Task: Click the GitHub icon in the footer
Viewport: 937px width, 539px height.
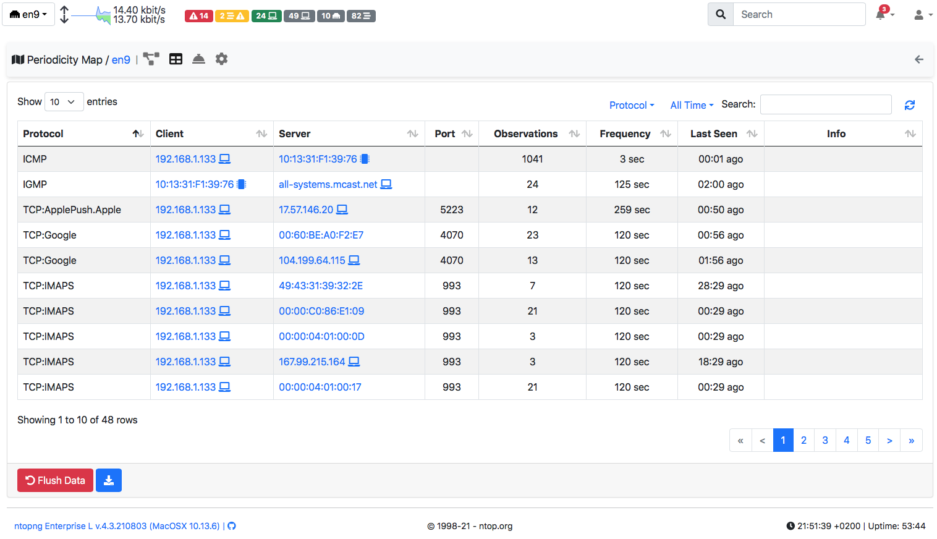Action: click(x=232, y=525)
